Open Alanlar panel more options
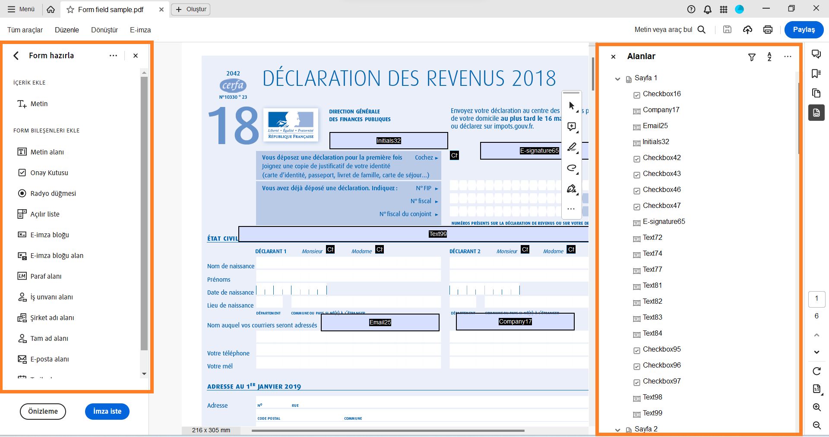The width and height of the screenshot is (829, 437). point(788,57)
